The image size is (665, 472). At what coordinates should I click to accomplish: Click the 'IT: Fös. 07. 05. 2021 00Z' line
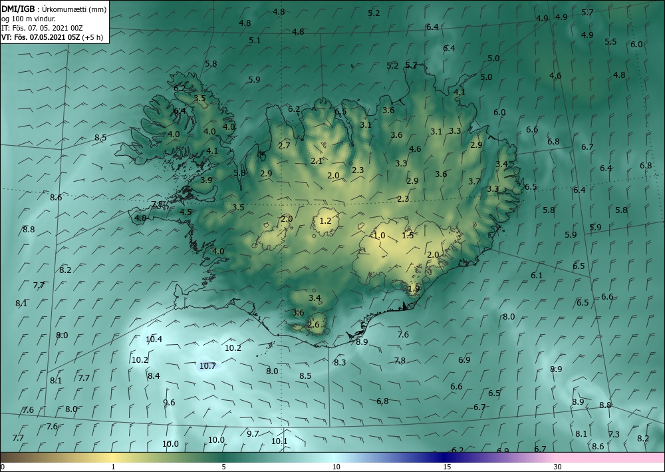42,28
